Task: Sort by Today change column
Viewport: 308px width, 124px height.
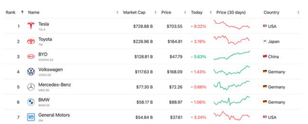Action: pos(197,13)
